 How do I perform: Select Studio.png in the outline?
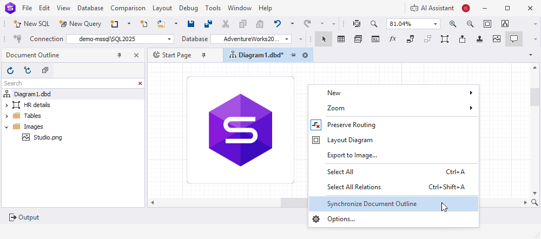[48, 137]
